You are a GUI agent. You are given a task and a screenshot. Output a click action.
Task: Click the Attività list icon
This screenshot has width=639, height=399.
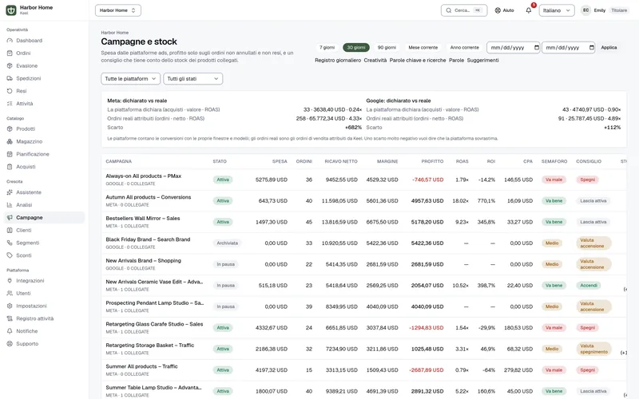(10, 104)
